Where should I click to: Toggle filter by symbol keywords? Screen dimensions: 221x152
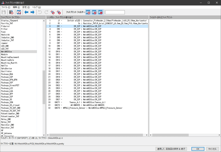(x=88, y=12)
